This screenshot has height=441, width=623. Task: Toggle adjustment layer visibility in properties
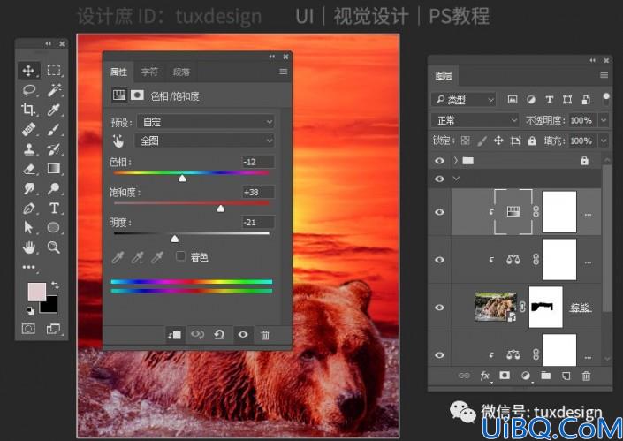[x=243, y=335]
